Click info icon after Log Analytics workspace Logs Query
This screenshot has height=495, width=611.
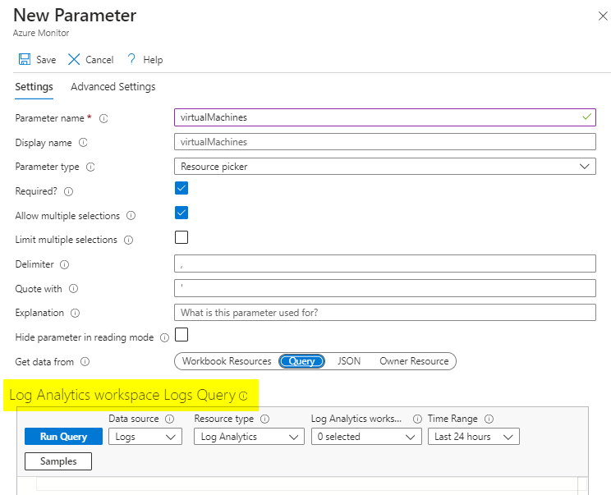[243, 396]
